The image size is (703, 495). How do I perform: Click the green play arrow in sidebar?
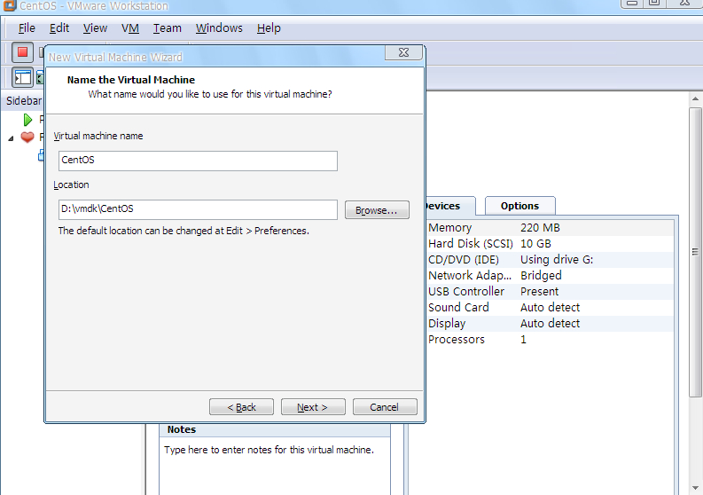(x=27, y=120)
